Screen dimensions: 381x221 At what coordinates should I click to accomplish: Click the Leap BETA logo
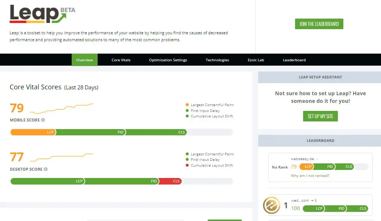(42, 14)
